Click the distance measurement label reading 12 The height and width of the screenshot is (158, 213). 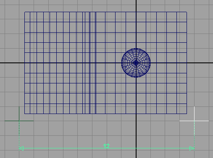[x=106, y=146]
